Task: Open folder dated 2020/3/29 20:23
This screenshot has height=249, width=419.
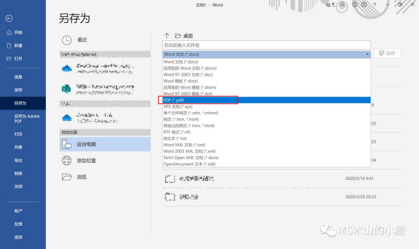Action: [x=281, y=197]
